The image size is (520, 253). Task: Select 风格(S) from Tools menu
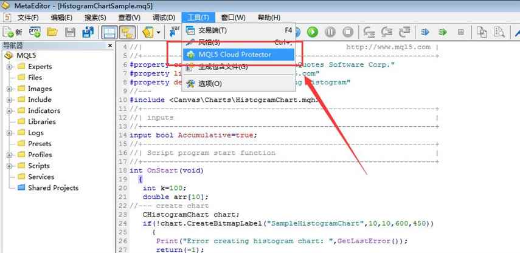(239, 42)
